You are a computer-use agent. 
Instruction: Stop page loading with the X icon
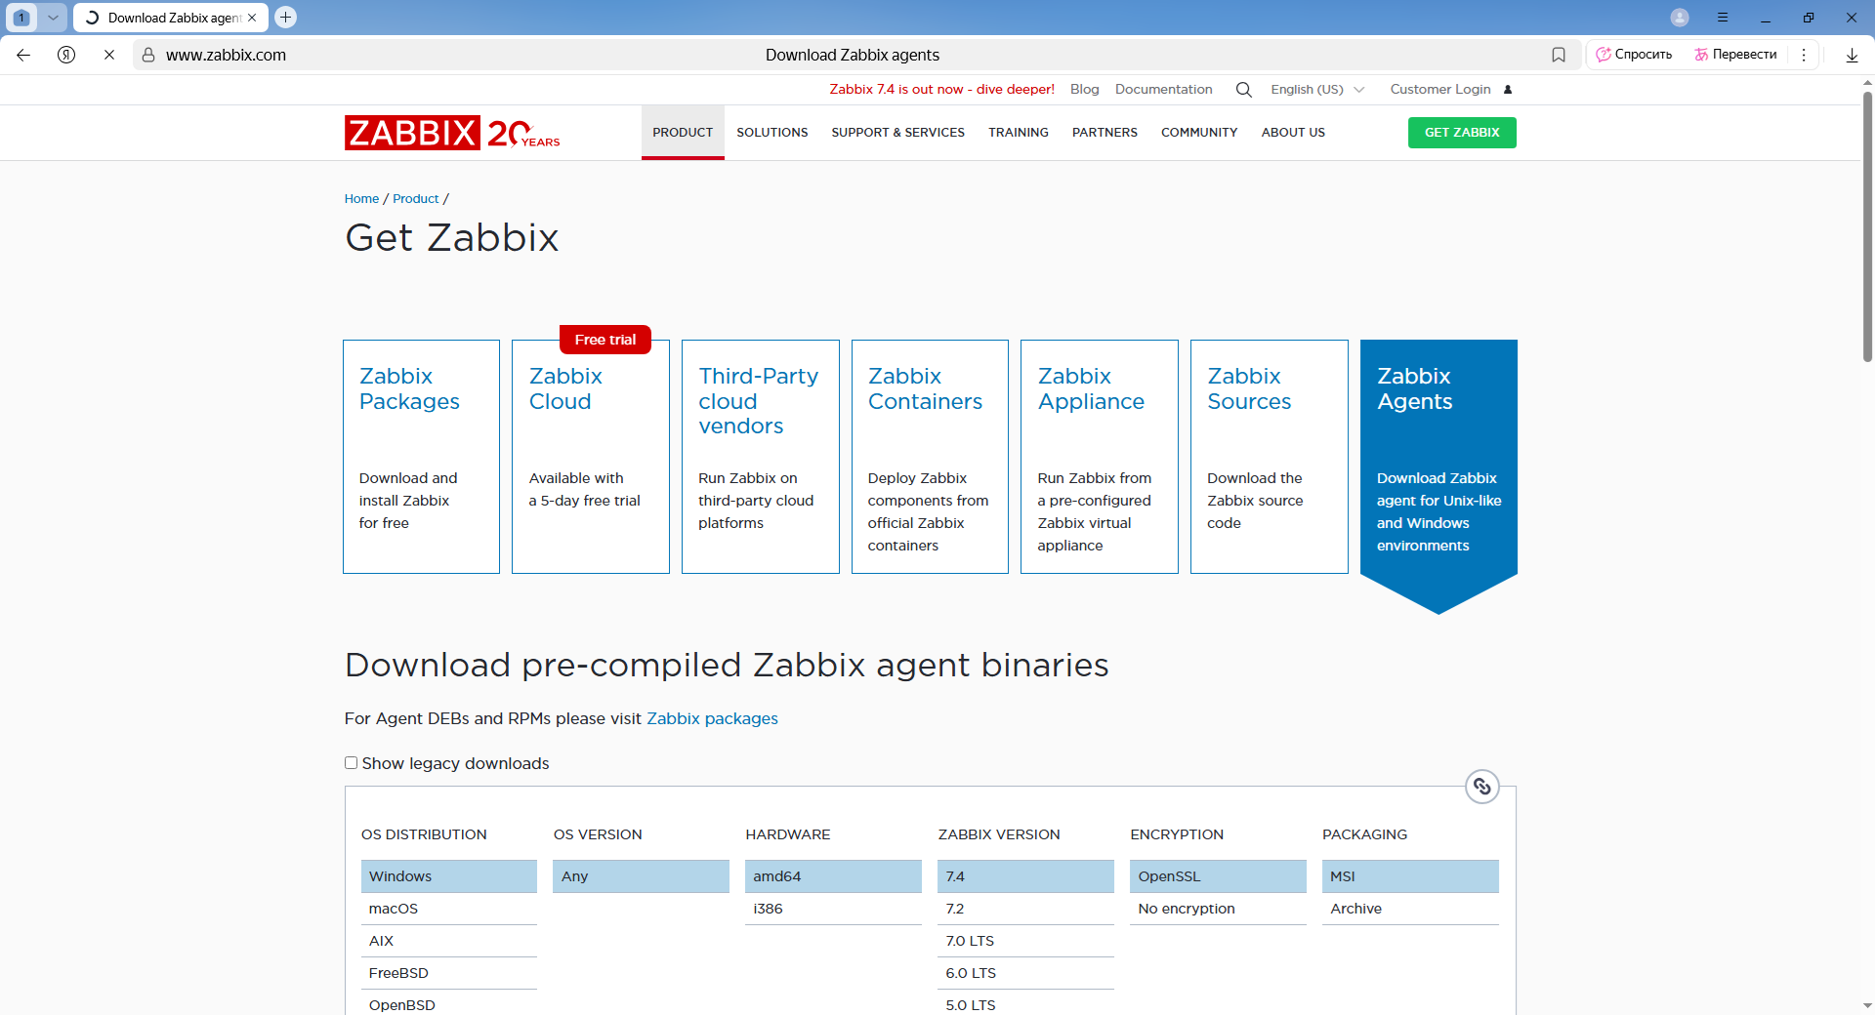[x=109, y=55]
